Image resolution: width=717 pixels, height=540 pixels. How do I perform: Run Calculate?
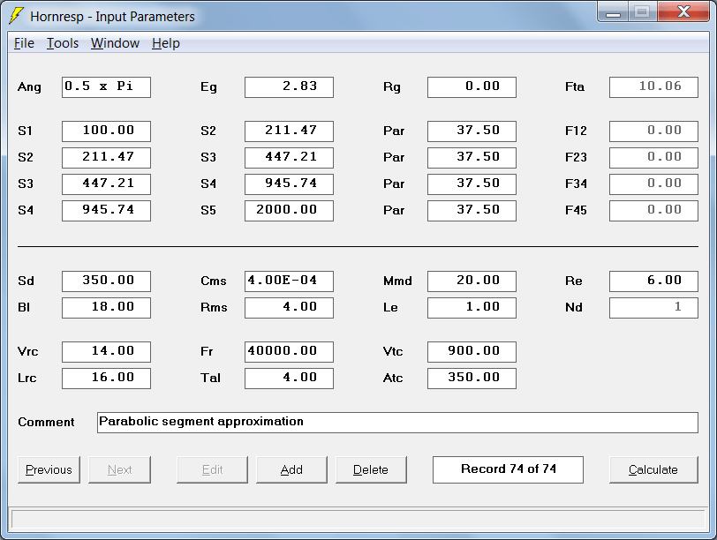pyautogui.click(x=653, y=469)
